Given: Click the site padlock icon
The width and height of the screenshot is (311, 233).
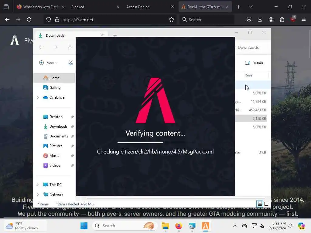Looking at the screenshot, I should pyautogui.click(x=57, y=20).
